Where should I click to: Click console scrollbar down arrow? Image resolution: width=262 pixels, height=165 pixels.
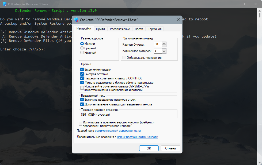[x=259, y=163]
